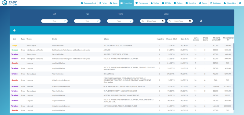Viewport: 244px width, 115px height.
Task: Click into the Au end date field
Action: coord(180,21)
